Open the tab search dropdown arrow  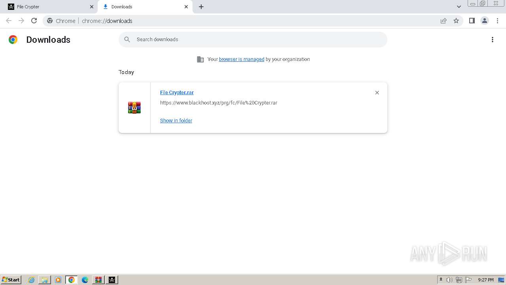pyautogui.click(x=459, y=7)
